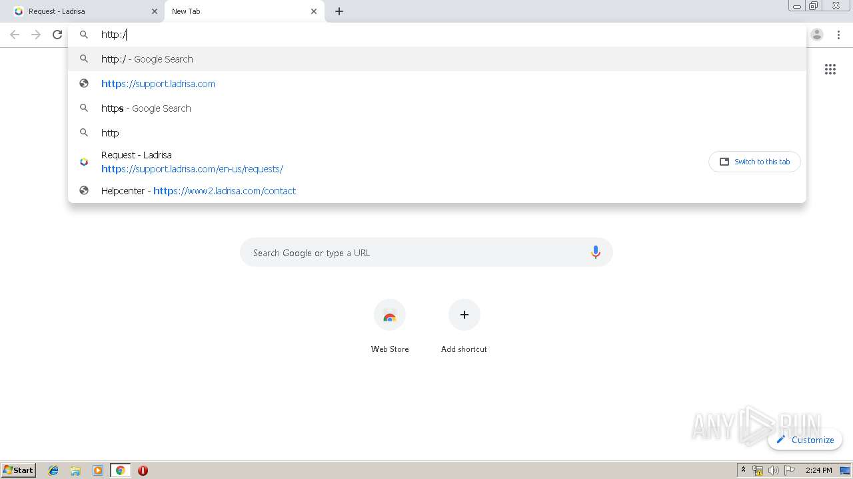Image resolution: width=853 pixels, height=479 pixels.
Task: Go back to previous page
Action: [x=15, y=35]
